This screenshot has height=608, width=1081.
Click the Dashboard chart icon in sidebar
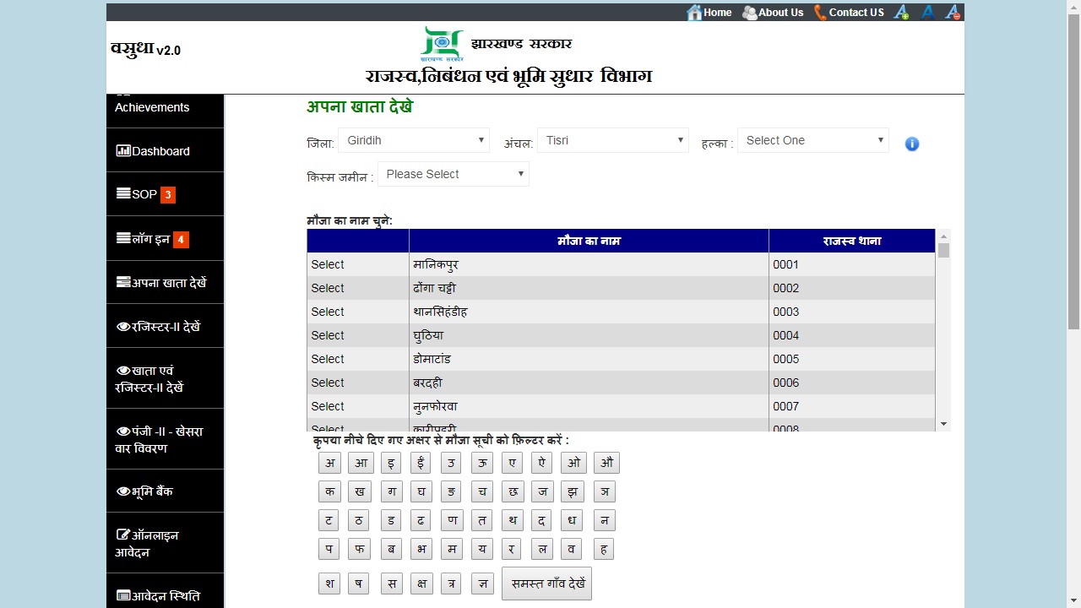click(121, 150)
